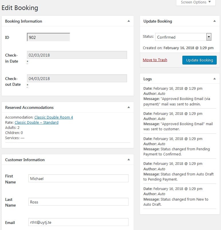Viewport: 221px width, 230px height.
Task: Click the booking ID field
Action: [x=48, y=37]
